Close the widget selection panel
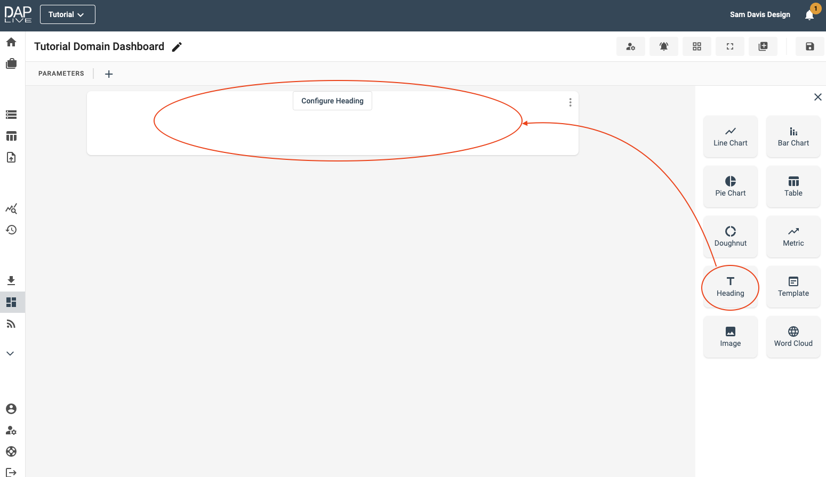826x477 pixels. [817, 97]
